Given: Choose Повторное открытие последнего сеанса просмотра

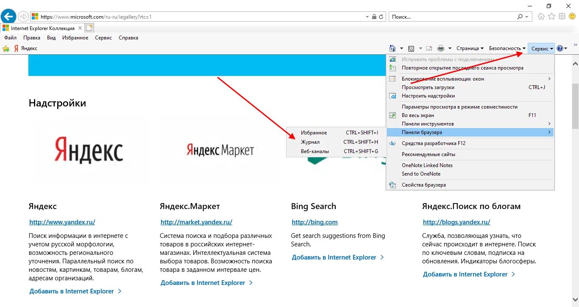Looking at the screenshot, I should [x=470, y=68].
